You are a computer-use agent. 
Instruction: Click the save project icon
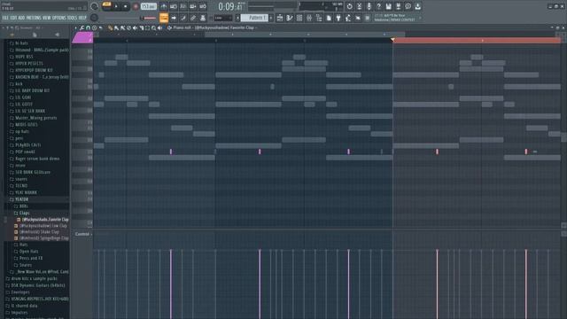pos(388,6)
